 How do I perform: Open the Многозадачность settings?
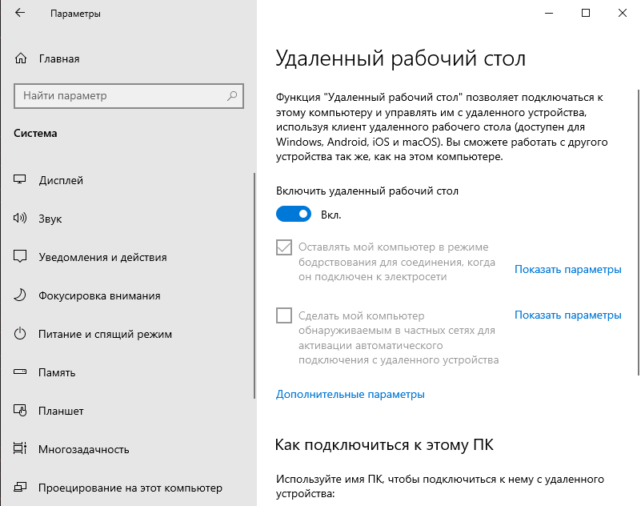tap(85, 449)
